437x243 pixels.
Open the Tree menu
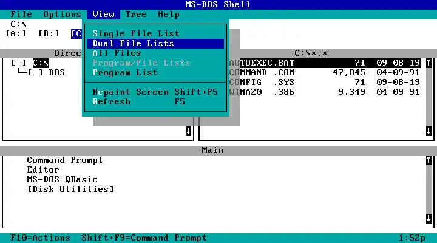click(x=136, y=14)
